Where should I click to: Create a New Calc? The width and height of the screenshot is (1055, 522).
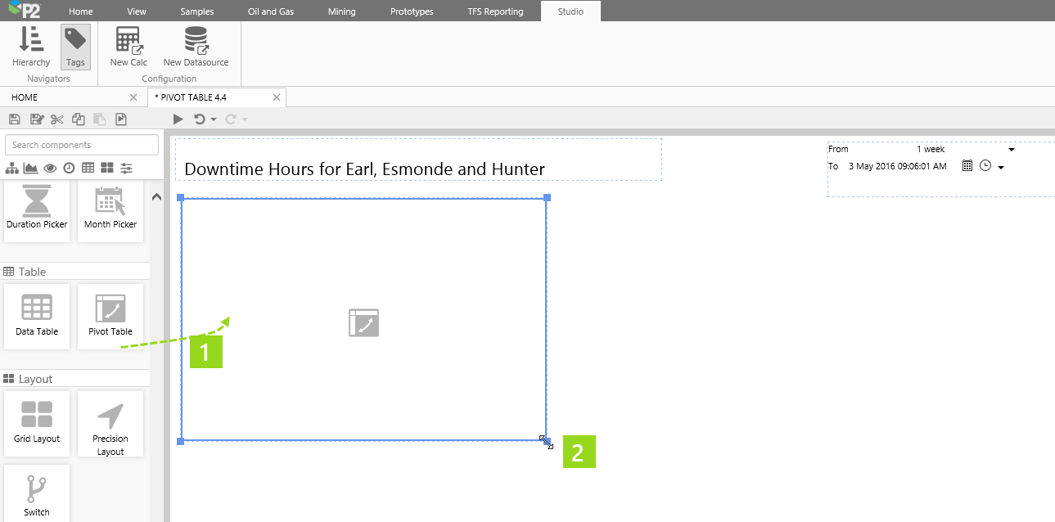click(128, 47)
